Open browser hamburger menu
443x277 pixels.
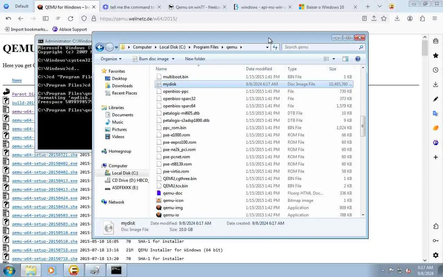coord(435,19)
